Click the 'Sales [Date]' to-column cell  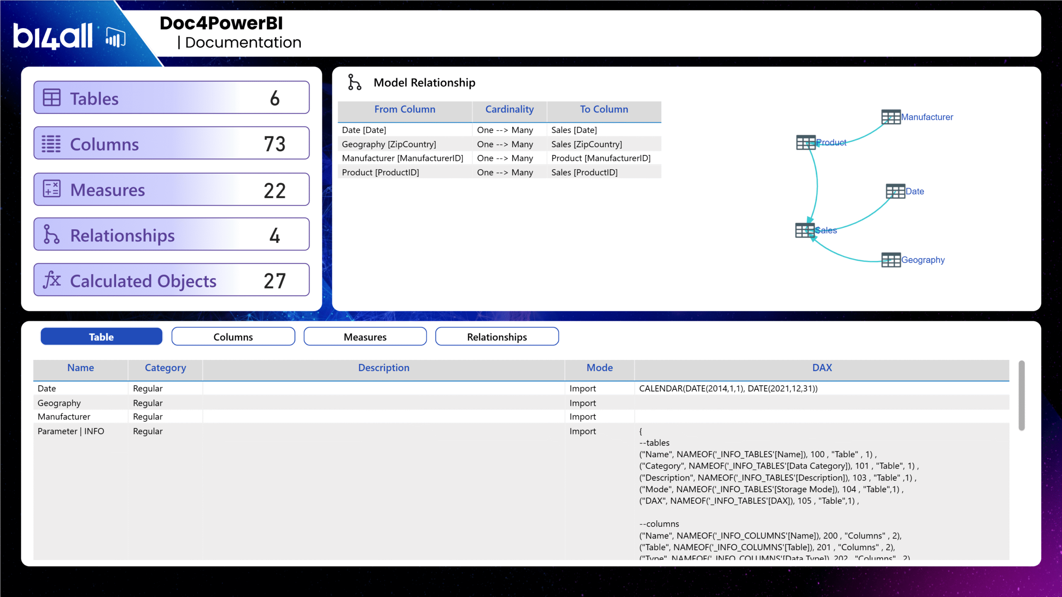pos(604,130)
